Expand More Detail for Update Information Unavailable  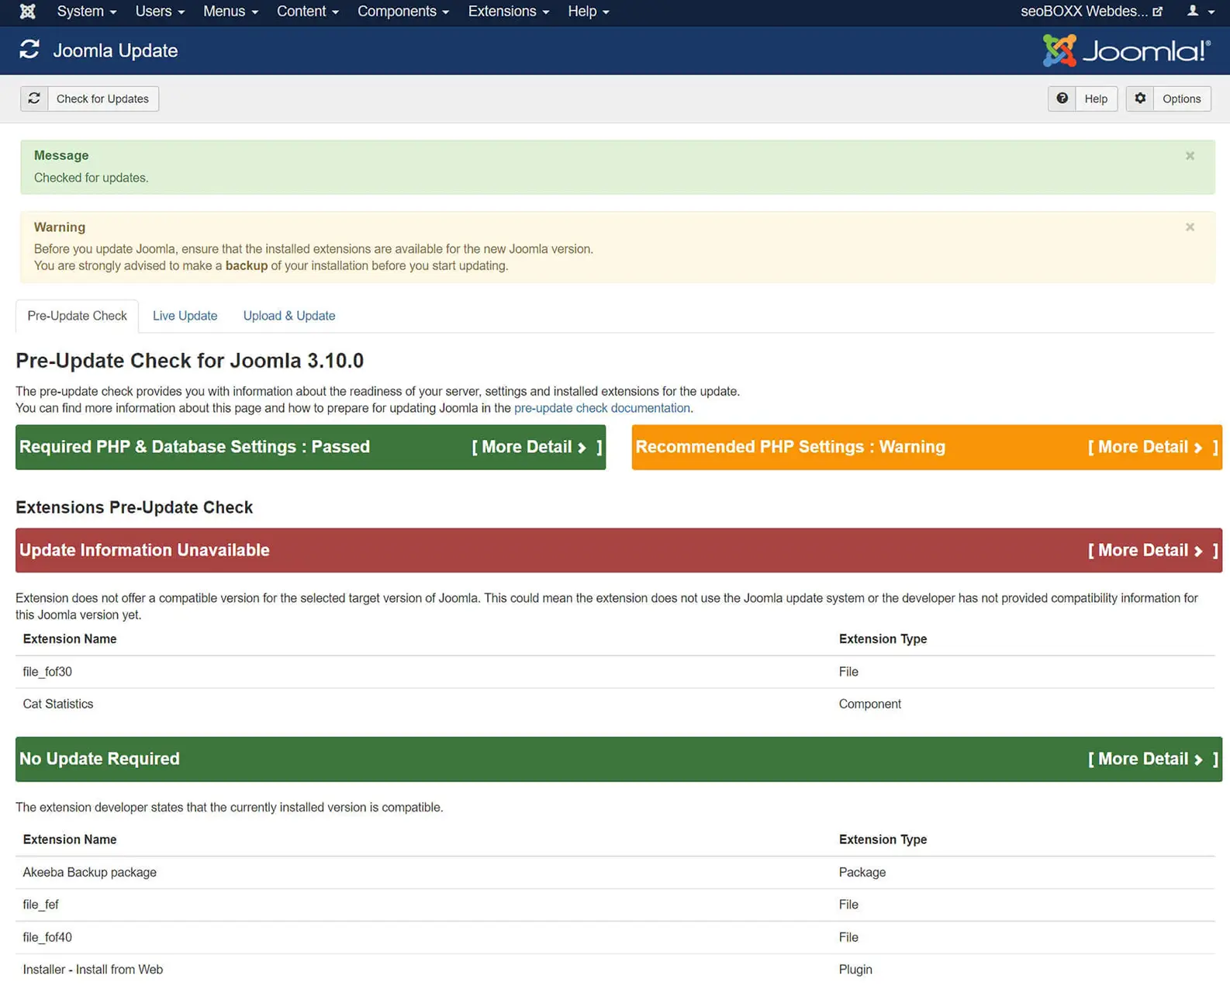pos(1153,550)
